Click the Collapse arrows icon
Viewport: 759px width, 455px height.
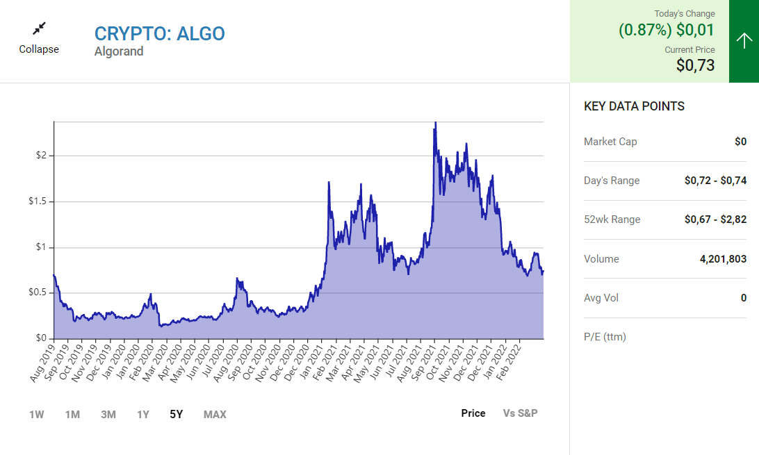(x=39, y=28)
